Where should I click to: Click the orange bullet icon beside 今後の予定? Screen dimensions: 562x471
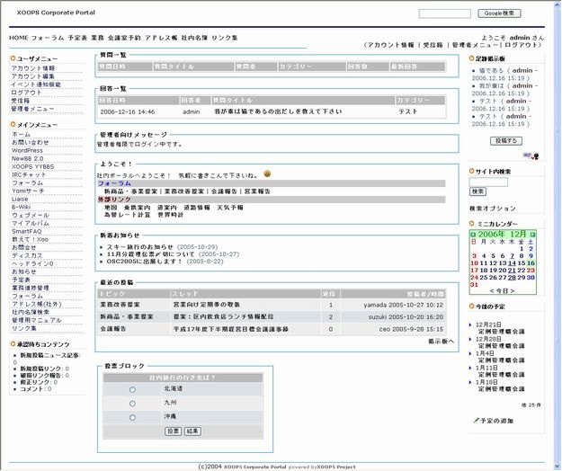pyautogui.click(x=471, y=308)
